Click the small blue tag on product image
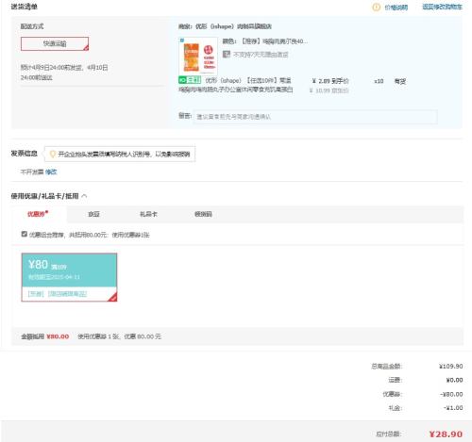 [182, 41]
